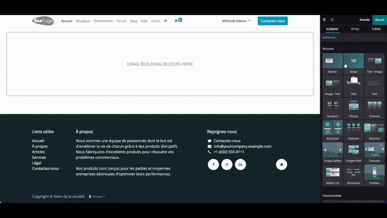The height and width of the screenshot is (218, 387).
Task: Select the Numbers block
Action: tap(333, 108)
